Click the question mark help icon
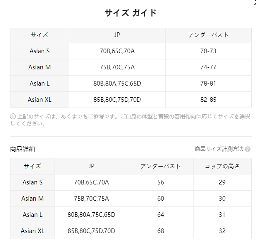 (x=248, y=149)
